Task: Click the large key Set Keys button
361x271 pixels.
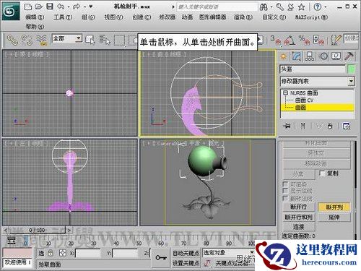Action: tap(161, 258)
